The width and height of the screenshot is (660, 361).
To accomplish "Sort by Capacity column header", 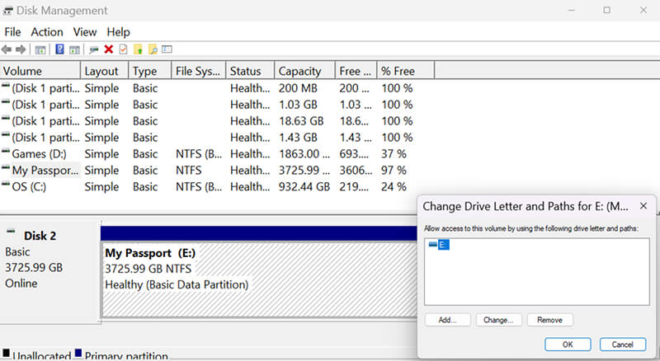I will 304,71.
